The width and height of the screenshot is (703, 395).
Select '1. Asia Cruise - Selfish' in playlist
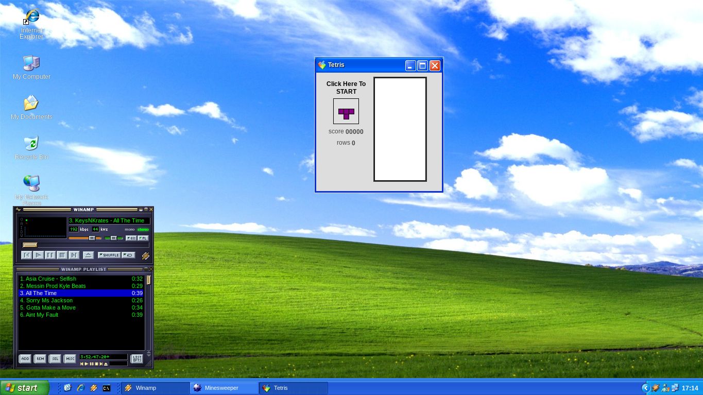click(81, 279)
